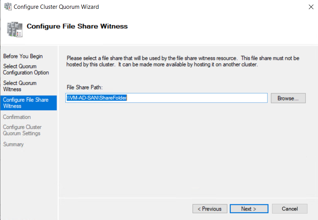
Task: Open Select Quorum Configuration Option step
Action: 26,69
